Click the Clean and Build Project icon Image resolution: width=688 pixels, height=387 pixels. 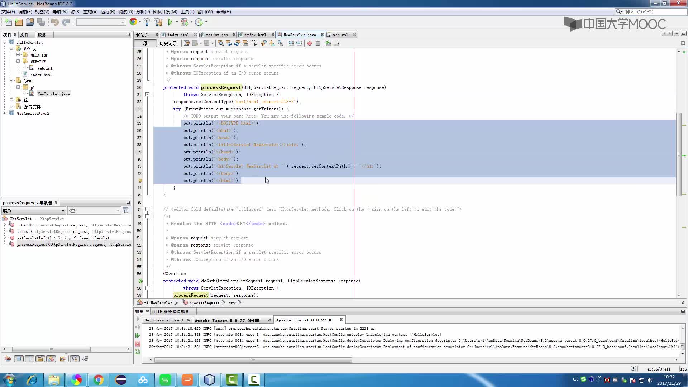158,22
